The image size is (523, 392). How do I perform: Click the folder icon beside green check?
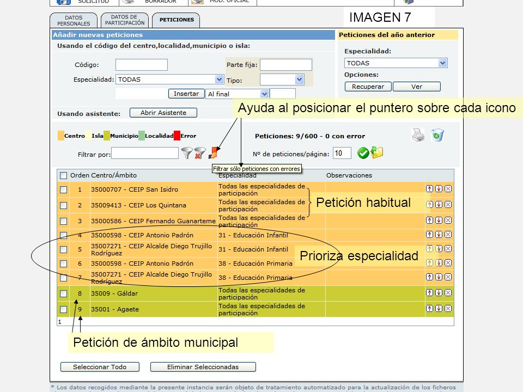click(377, 152)
